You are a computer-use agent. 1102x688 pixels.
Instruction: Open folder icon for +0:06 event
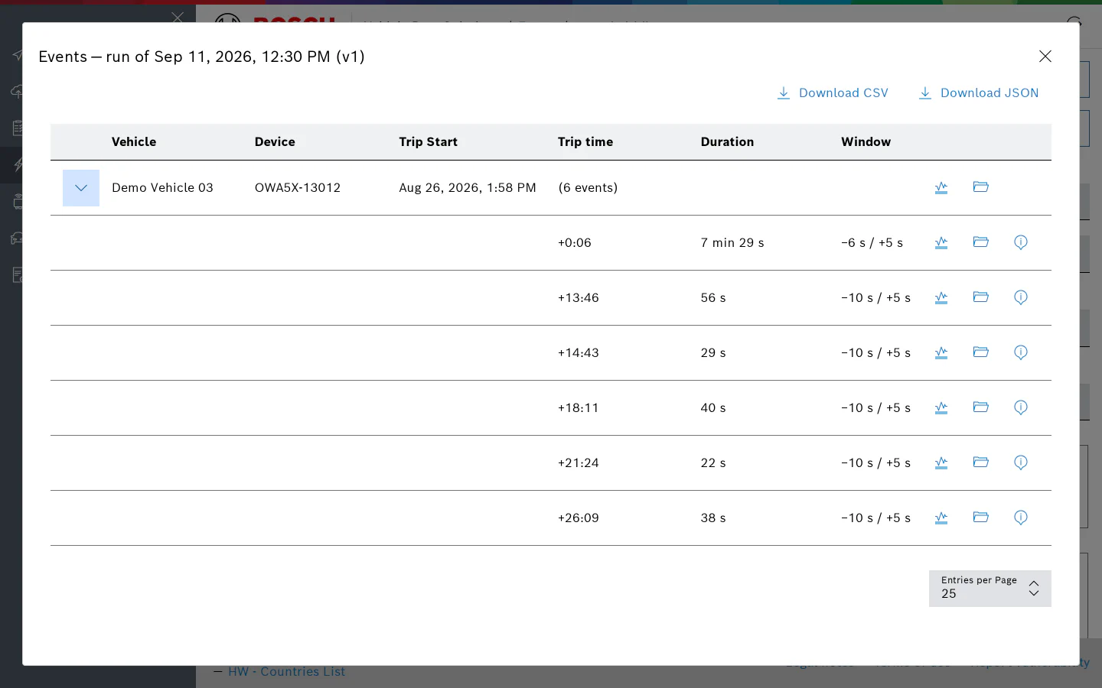(x=981, y=242)
